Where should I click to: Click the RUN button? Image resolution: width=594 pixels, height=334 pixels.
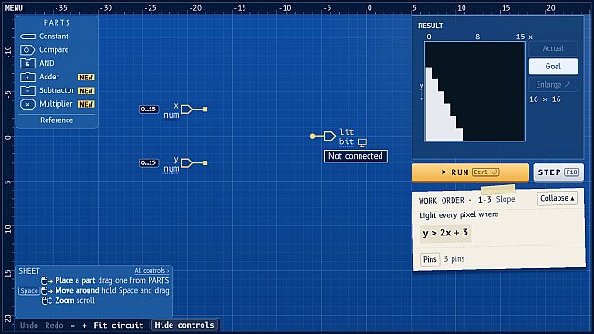[x=470, y=172]
